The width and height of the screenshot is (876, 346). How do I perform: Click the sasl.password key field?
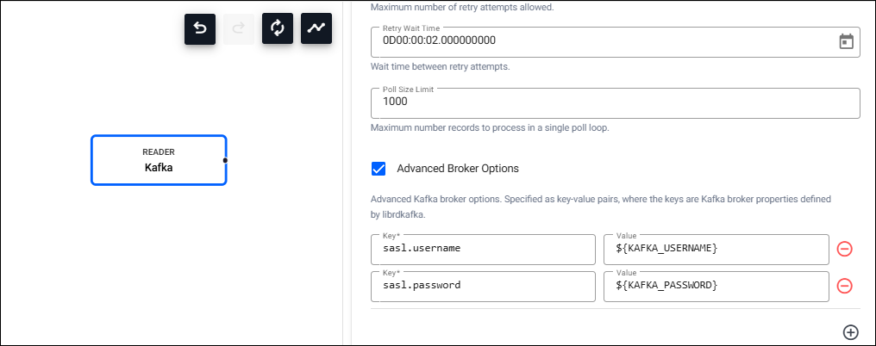(483, 286)
